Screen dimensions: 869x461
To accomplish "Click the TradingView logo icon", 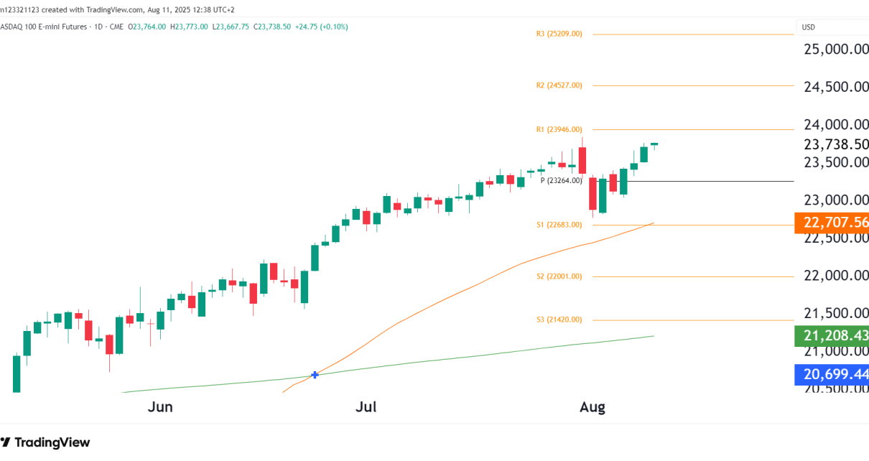I will 5,442.
